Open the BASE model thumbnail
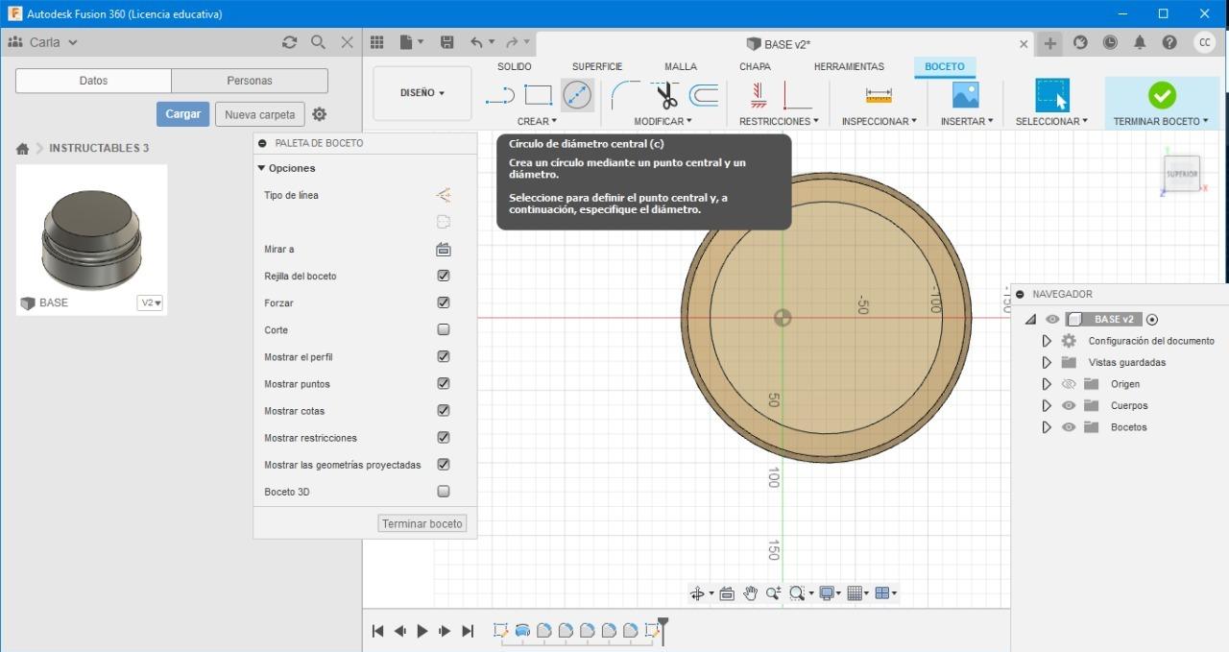 (91, 230)
